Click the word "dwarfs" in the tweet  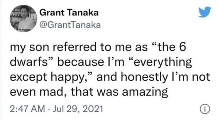click(x=30, y=63)
